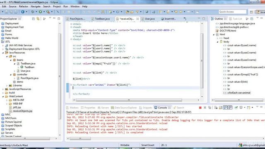This screenshot has width=265, height=149.
Task: Click the Save icon in the toolbar
Action: click(x=7, y=12)
